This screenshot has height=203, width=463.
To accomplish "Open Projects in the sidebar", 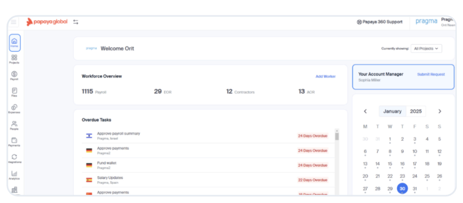I will 14,59.
